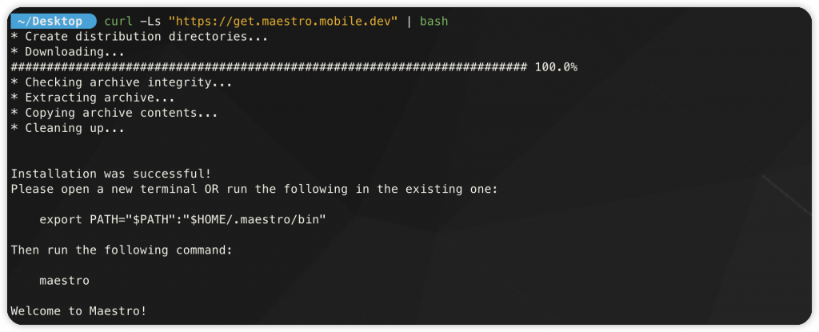The image size is (819, 332).
Task: Click the export PATH command line
Action: [182, 219]
